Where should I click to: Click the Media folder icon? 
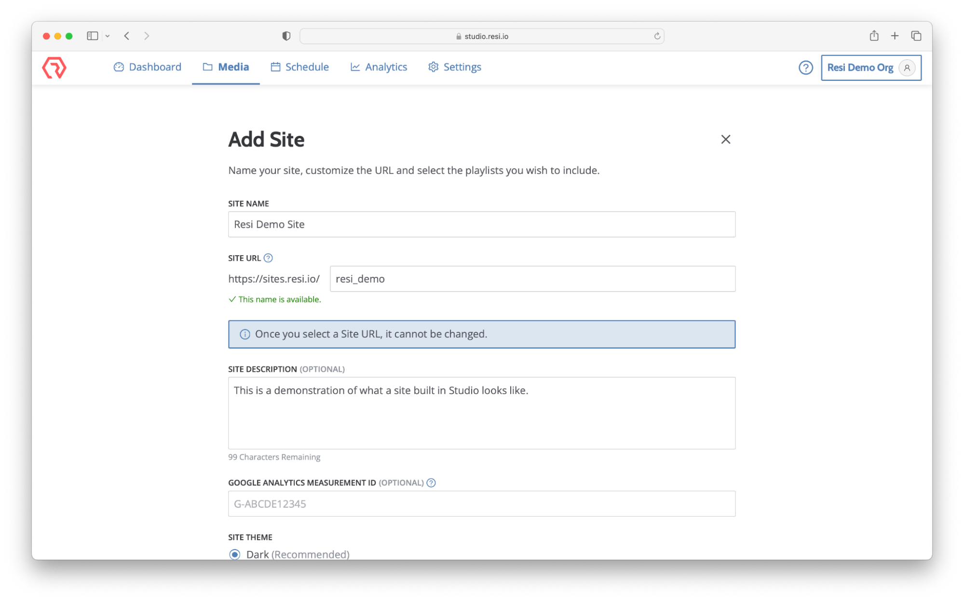pyautogui.click(x=207, y=67)
